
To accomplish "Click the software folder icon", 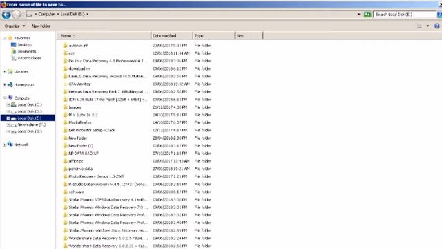I will [65, 192].
